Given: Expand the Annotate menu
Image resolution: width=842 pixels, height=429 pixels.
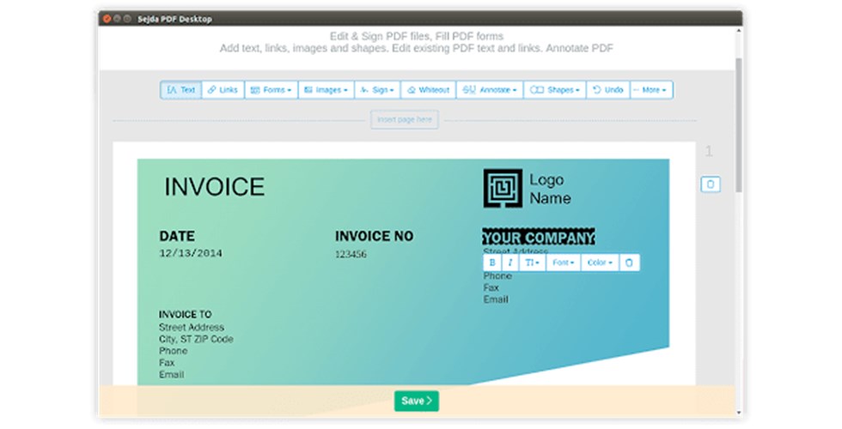Looking at the screenshot, I should click(489, 90).
